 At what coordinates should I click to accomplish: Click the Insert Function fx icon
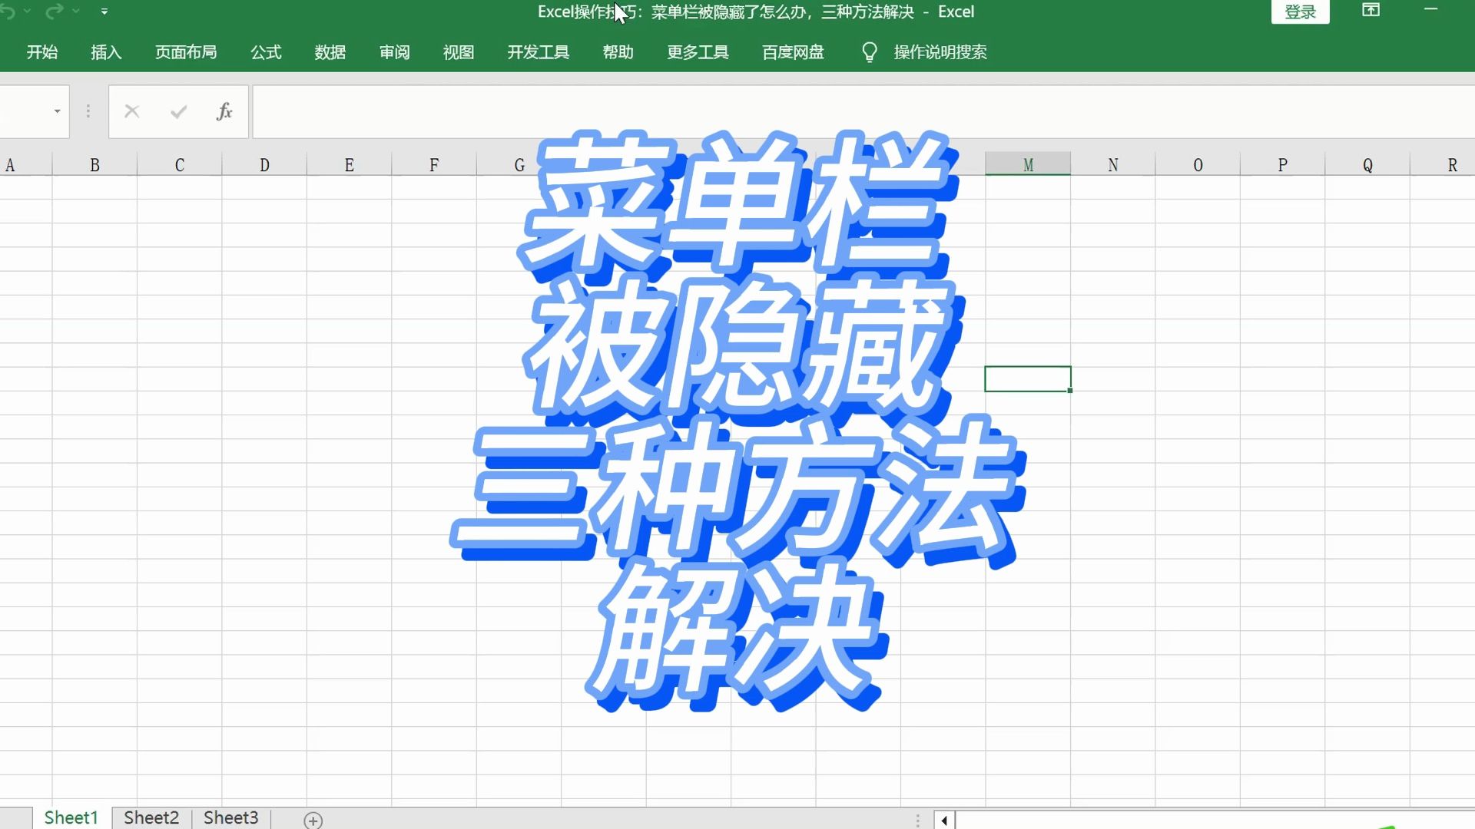tap(224, 112)
